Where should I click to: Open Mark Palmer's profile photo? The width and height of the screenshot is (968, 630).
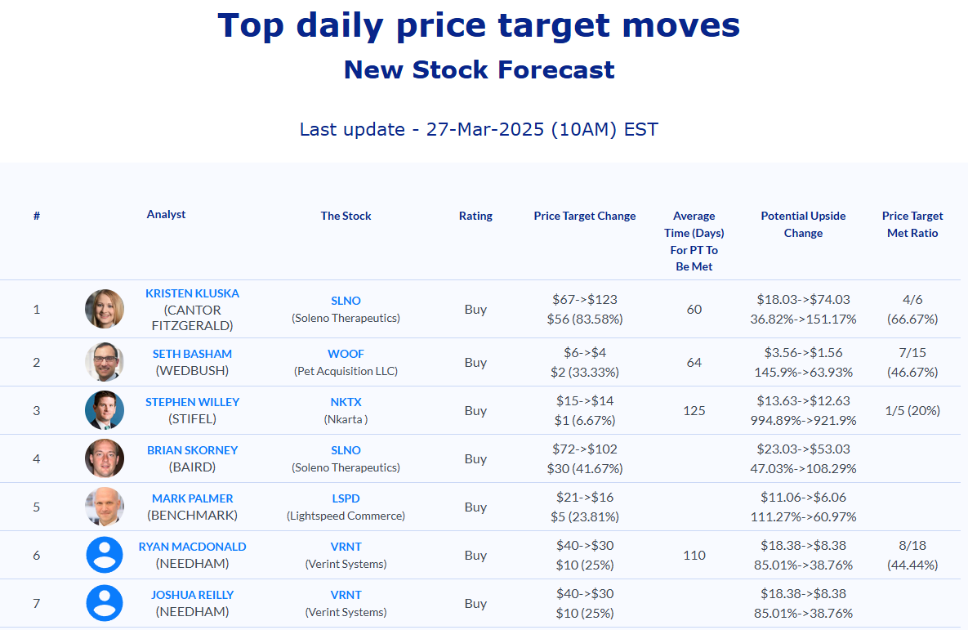(105, 507)
